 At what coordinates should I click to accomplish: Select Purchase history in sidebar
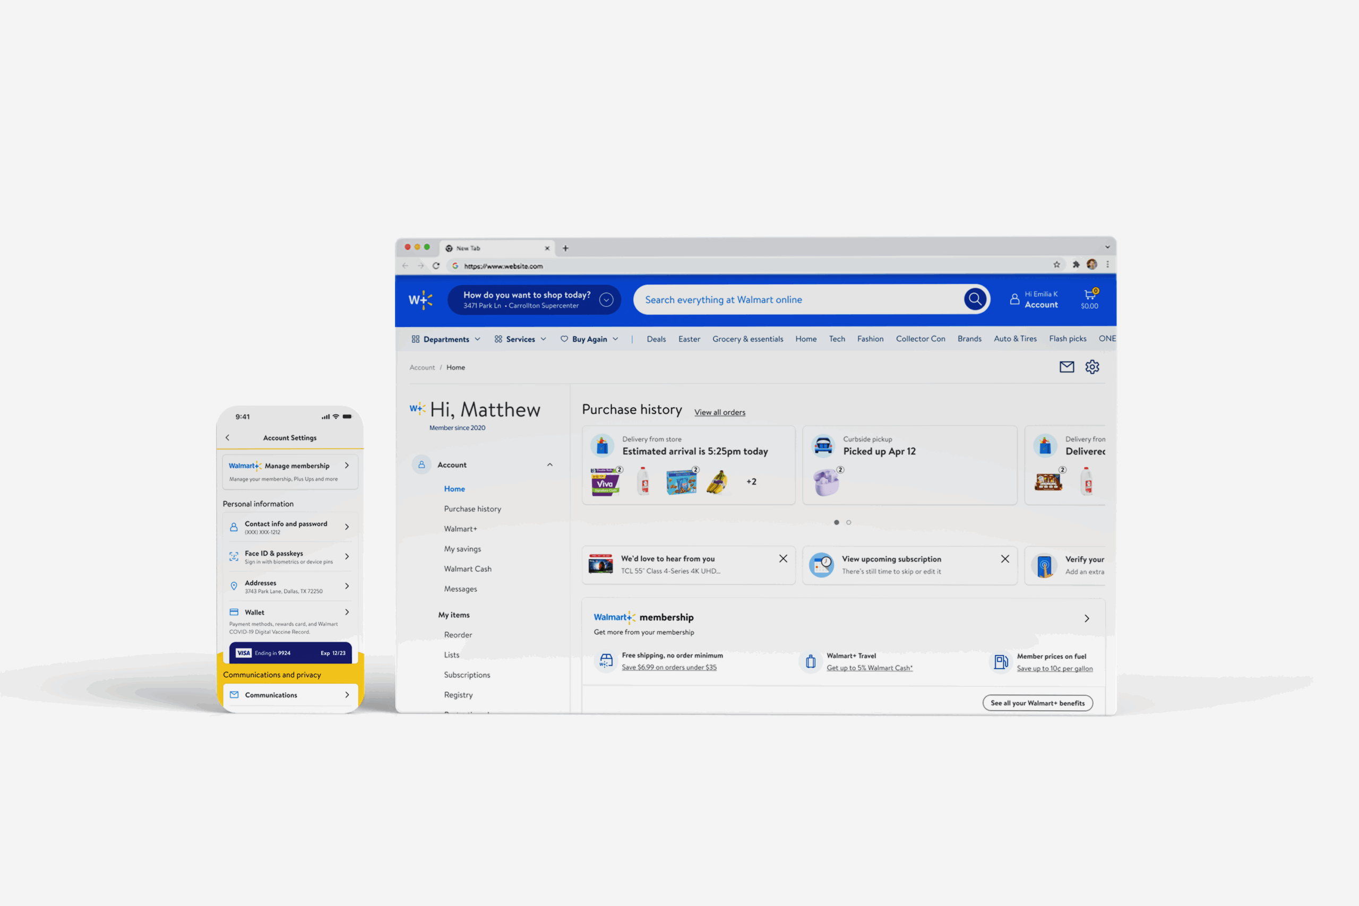point(472,509)
